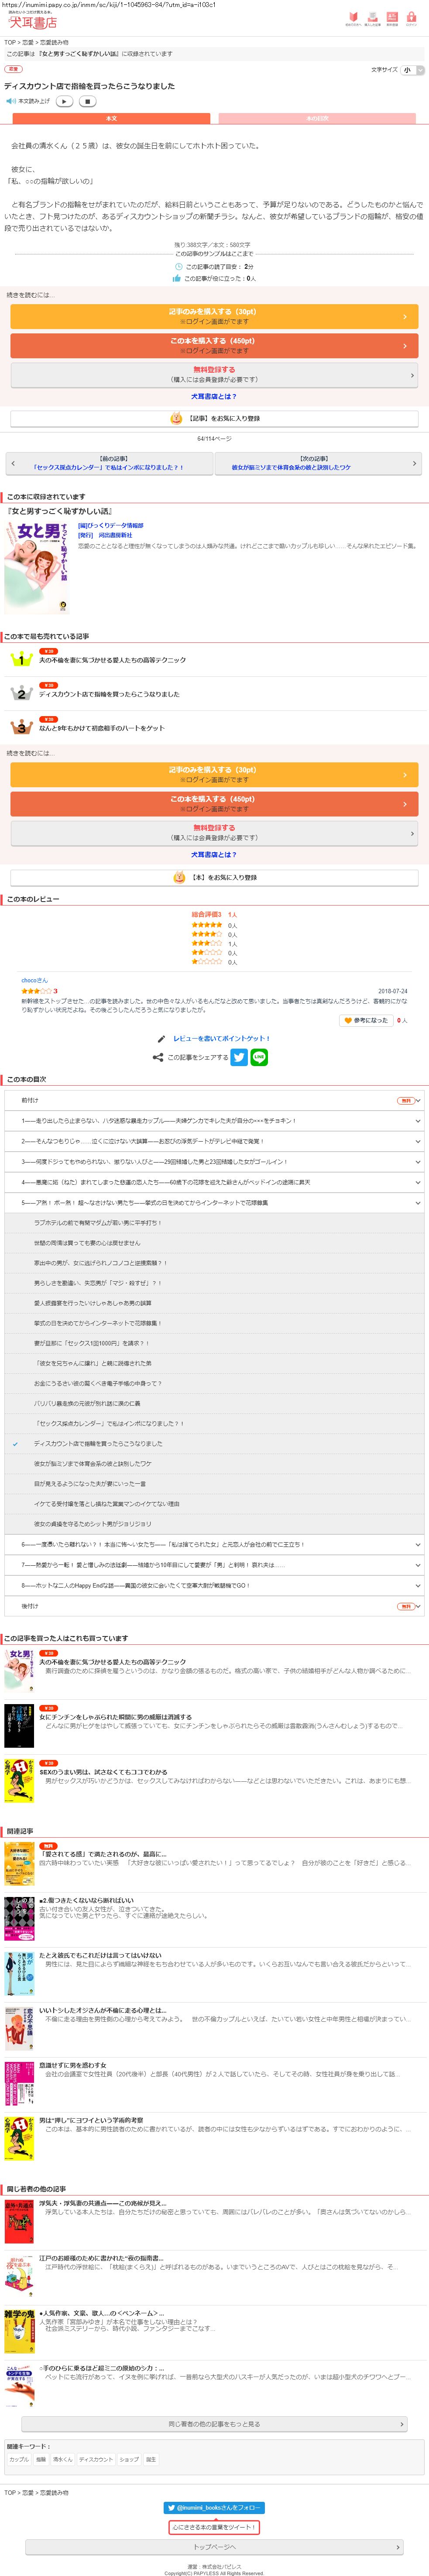Image resolution: width=429 pixels, height=2576 pixels.
Task: Click 無料登録する under the article sample
Action: click(x=214, y=374)
